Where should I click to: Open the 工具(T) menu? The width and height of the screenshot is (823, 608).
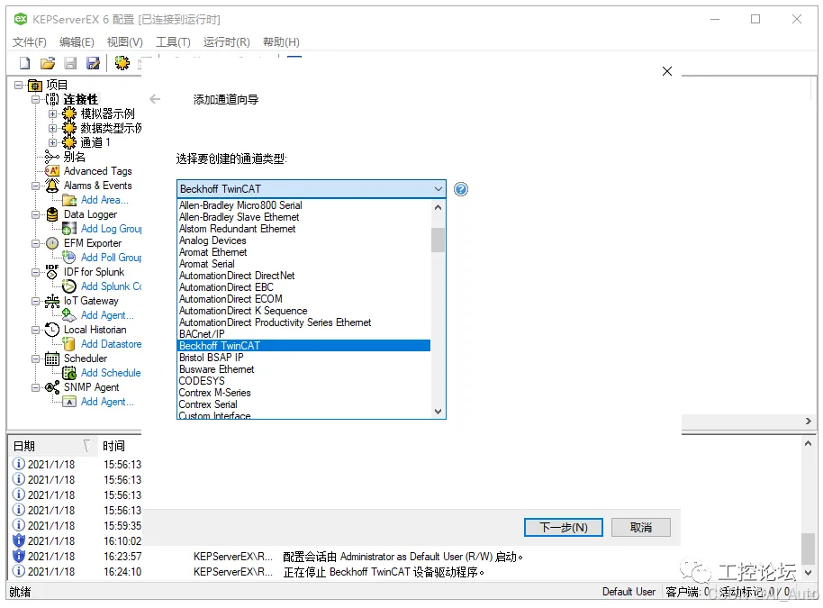coord(173,42)
